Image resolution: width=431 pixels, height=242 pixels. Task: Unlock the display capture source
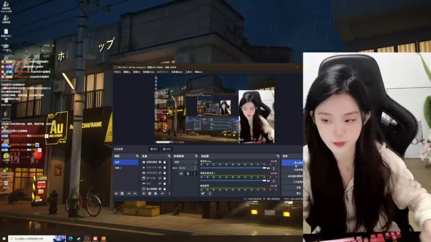(165, 189)
